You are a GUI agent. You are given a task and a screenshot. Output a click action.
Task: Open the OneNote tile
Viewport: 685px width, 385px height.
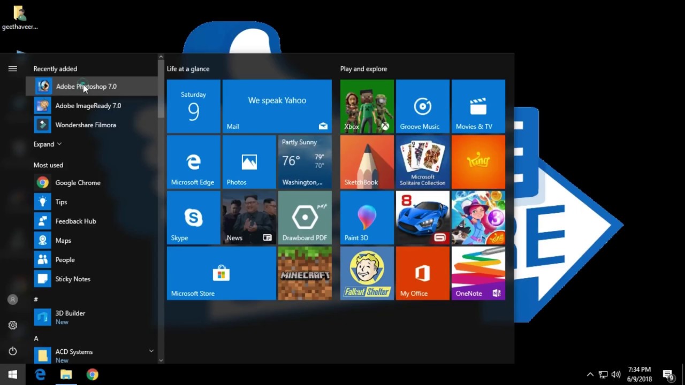[x=478, y=273]
